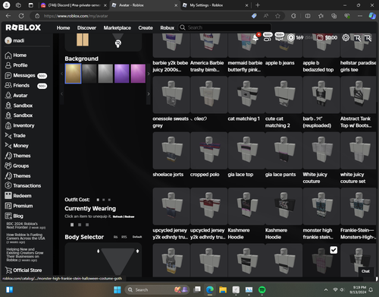Launch Spotify from the Windows taskbar

262,289
